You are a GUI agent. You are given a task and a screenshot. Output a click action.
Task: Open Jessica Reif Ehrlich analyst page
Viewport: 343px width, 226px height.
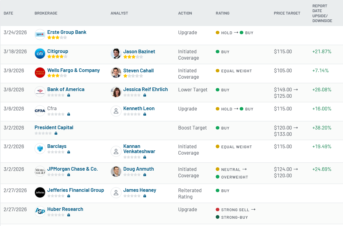coord(145,89)
